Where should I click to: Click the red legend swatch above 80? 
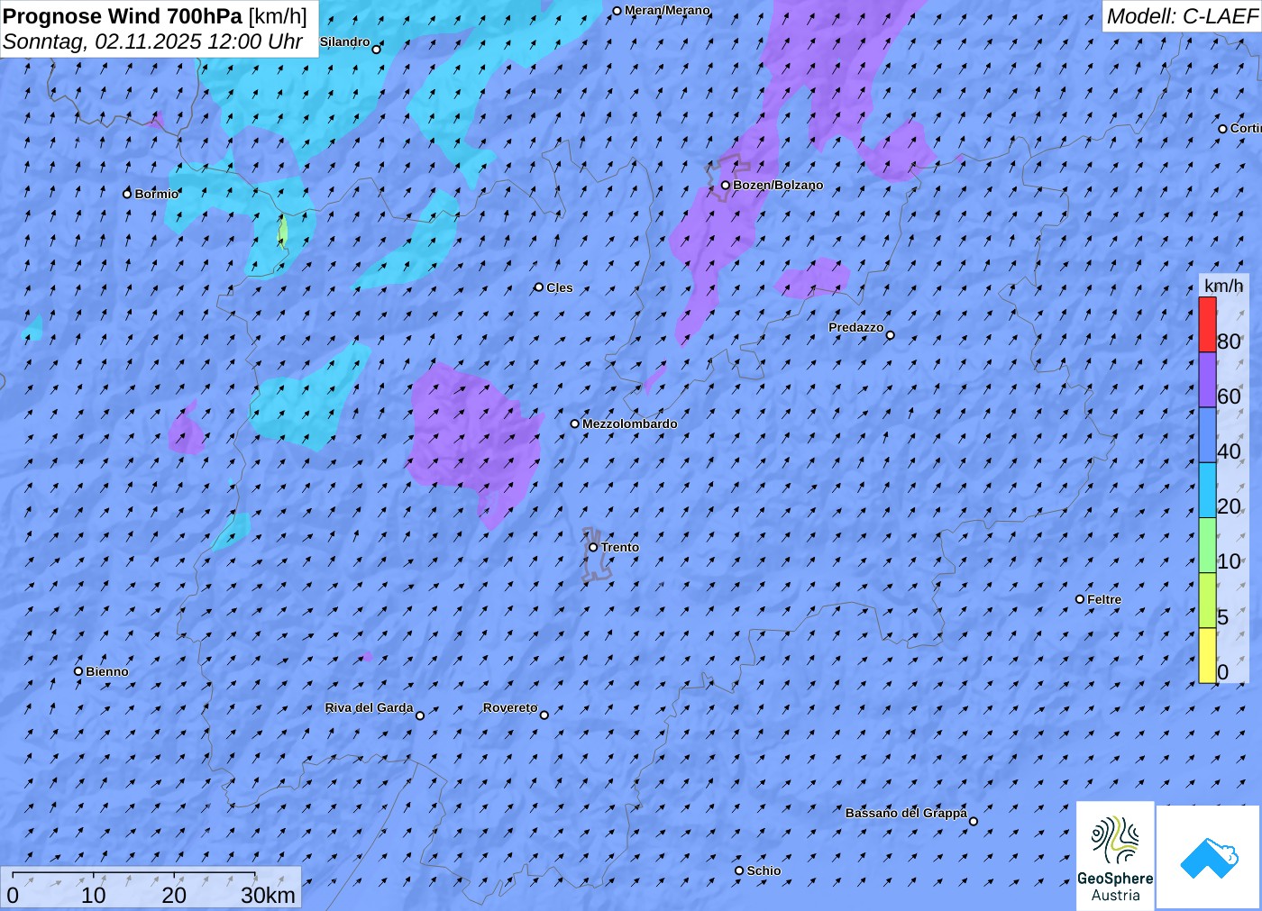[x=1207, y=324]
